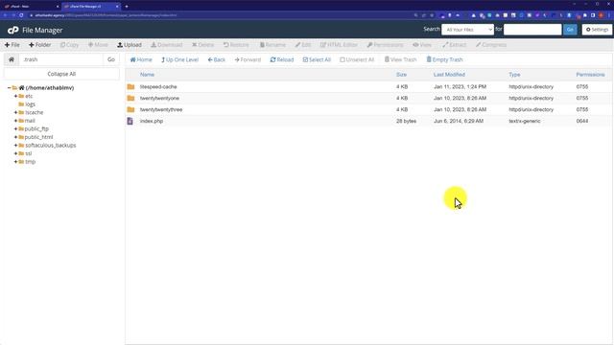This screenshot has width=614, height=345.
Task: Click the Copy toolbar button
Action: [69, 45]
